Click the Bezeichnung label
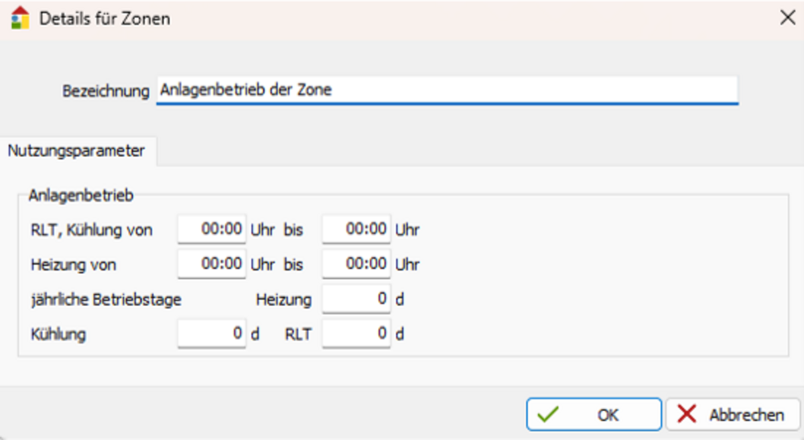Image resolution: width=804 pixels, height=440 pixels. 106,91
